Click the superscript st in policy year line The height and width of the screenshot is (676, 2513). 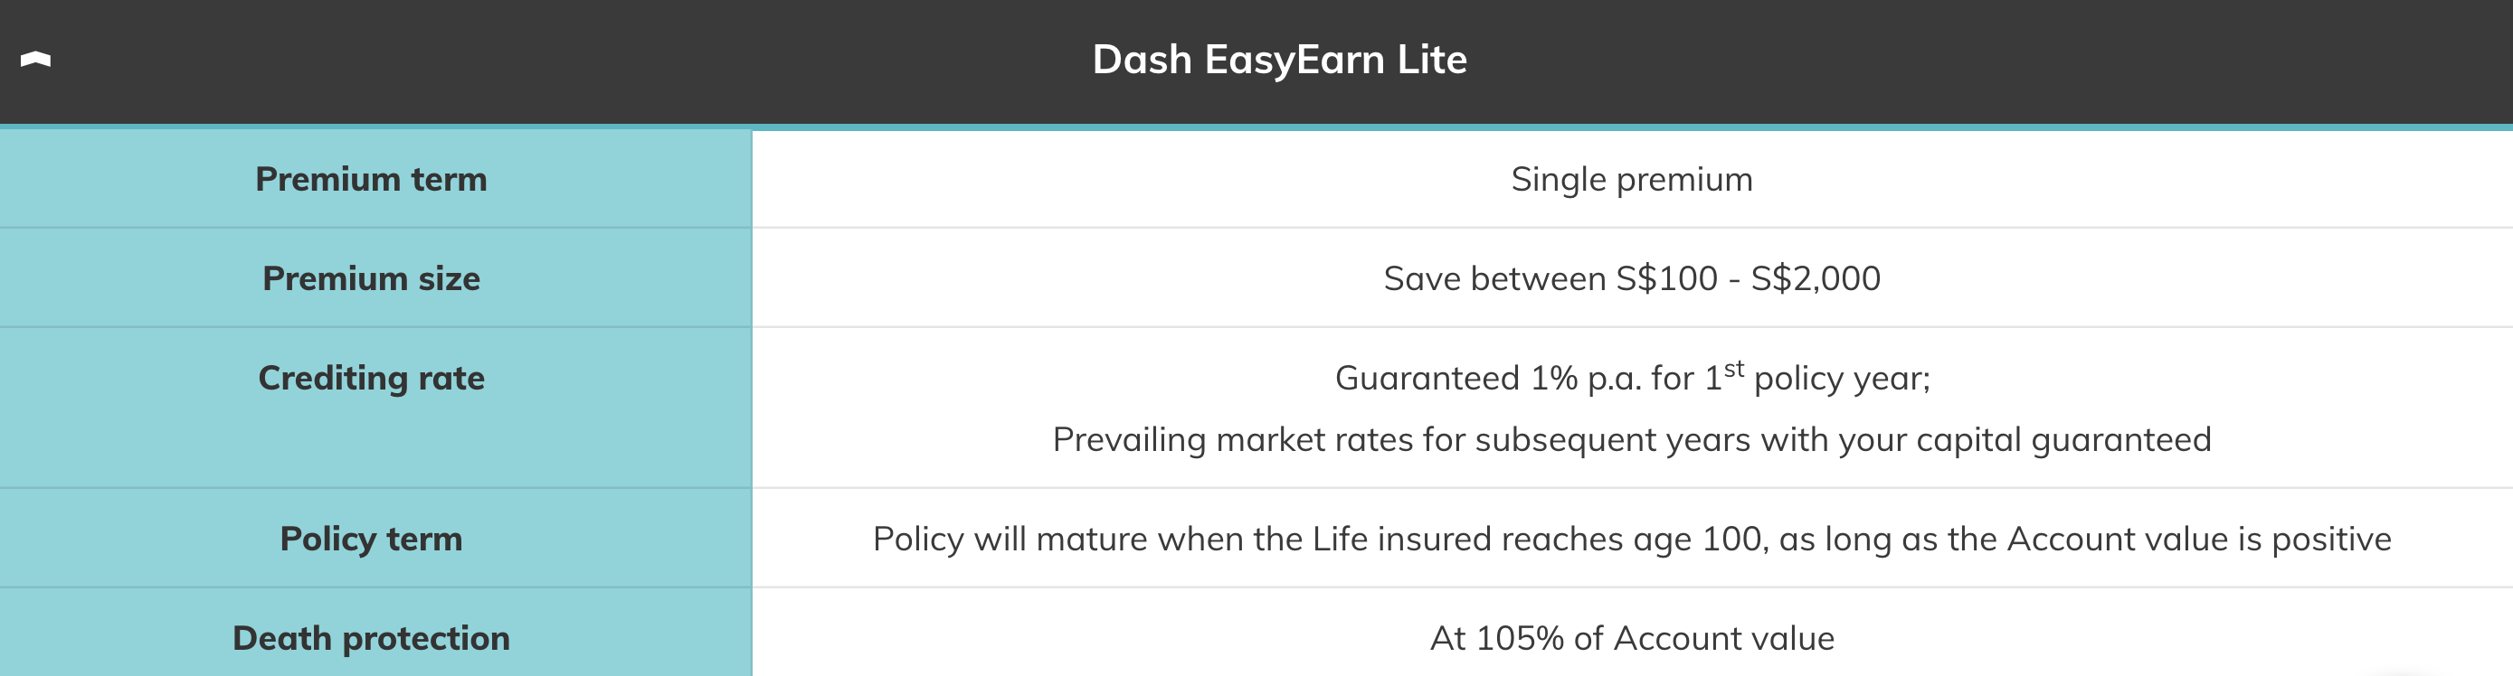pyautogui.click(x=1733, y=369)
